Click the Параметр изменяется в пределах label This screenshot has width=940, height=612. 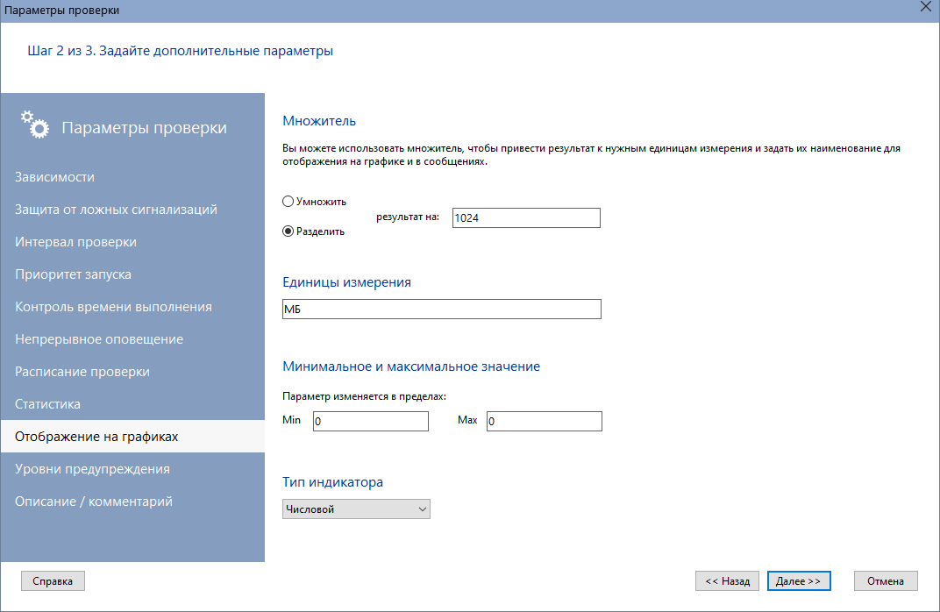point(364,396)
